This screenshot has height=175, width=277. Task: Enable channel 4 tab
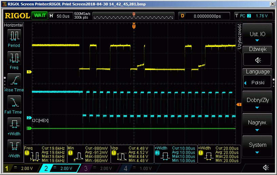(x=140, y=168)
